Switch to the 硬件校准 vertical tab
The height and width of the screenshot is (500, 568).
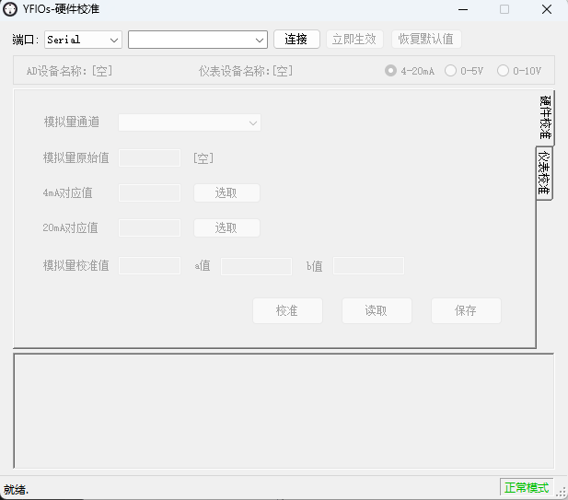(x=545, y=117)
